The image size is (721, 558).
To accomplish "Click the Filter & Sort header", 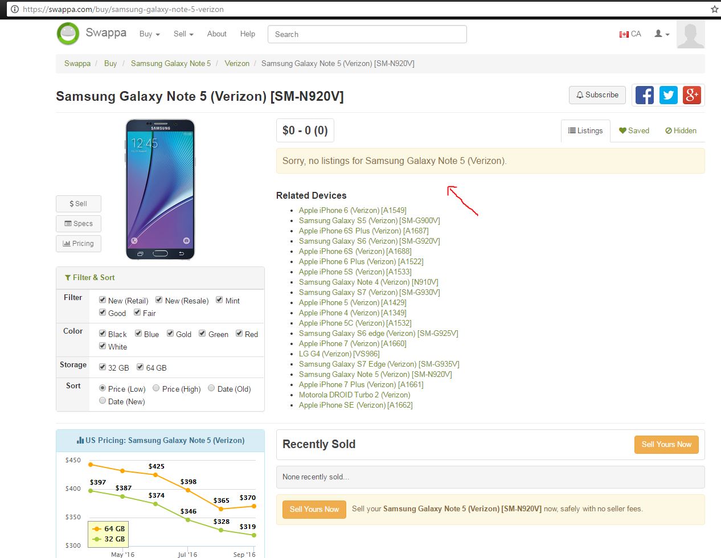I will [x=90, y=278].
